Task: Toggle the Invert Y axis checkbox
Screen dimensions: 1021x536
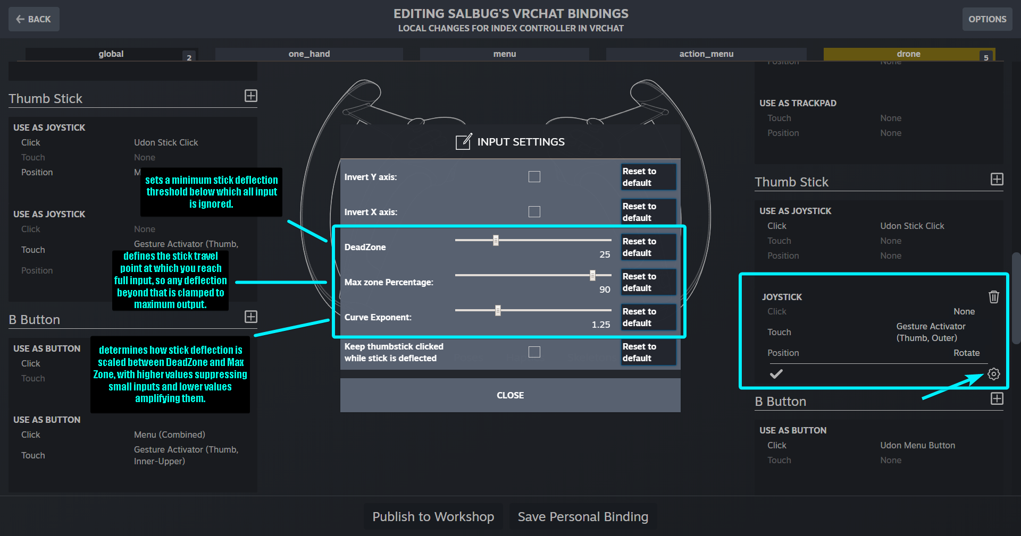Action: (534, 177)
